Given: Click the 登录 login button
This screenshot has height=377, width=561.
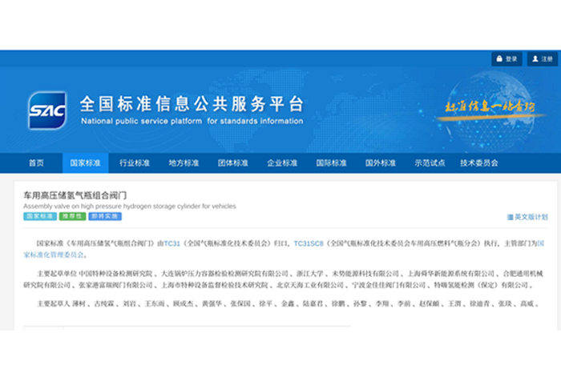Looking at the screenshot, I should [507, 59].
